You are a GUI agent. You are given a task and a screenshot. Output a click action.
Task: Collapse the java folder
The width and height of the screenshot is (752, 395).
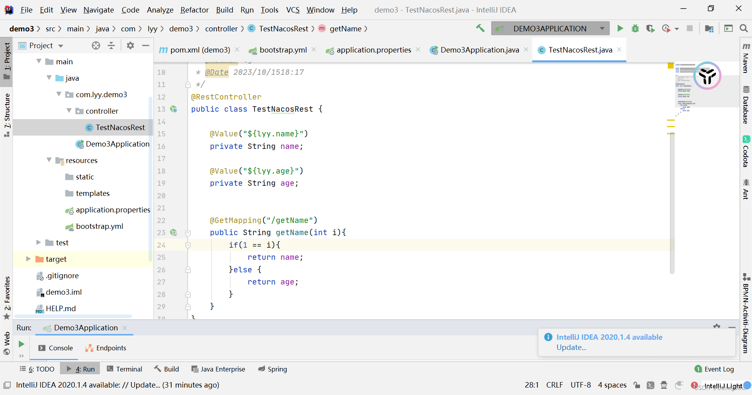(x=49, y=78)
